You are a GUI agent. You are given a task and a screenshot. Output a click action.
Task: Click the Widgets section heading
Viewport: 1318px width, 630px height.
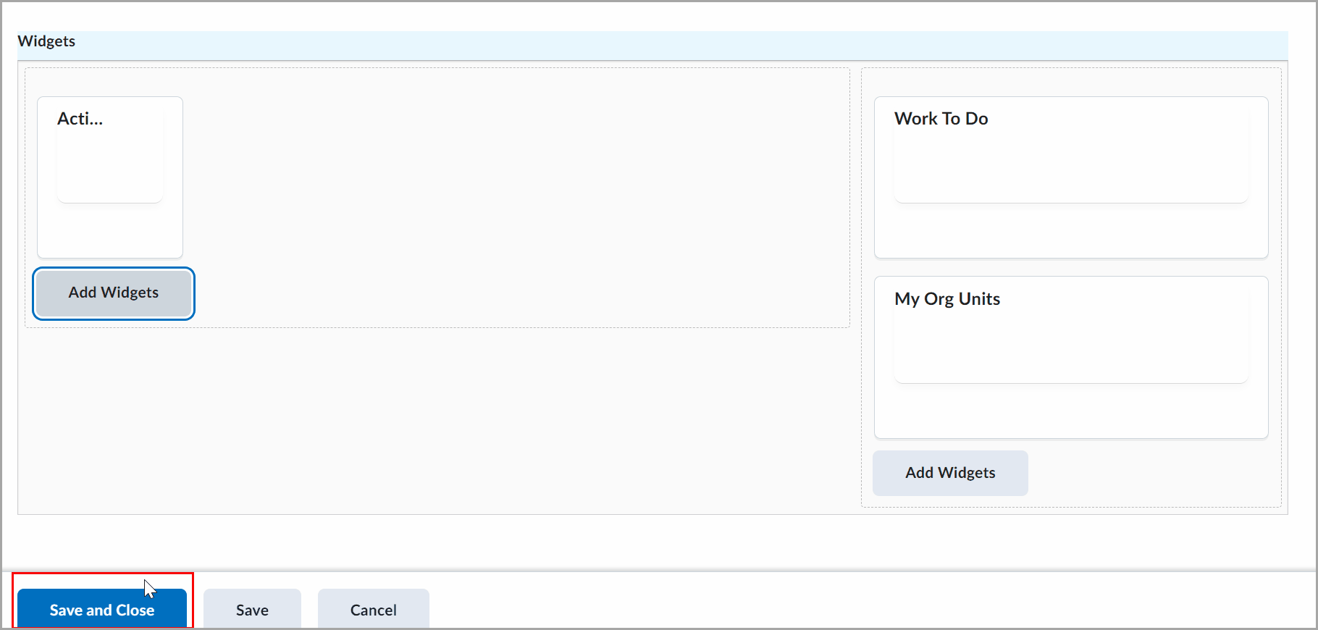[46, 41]
